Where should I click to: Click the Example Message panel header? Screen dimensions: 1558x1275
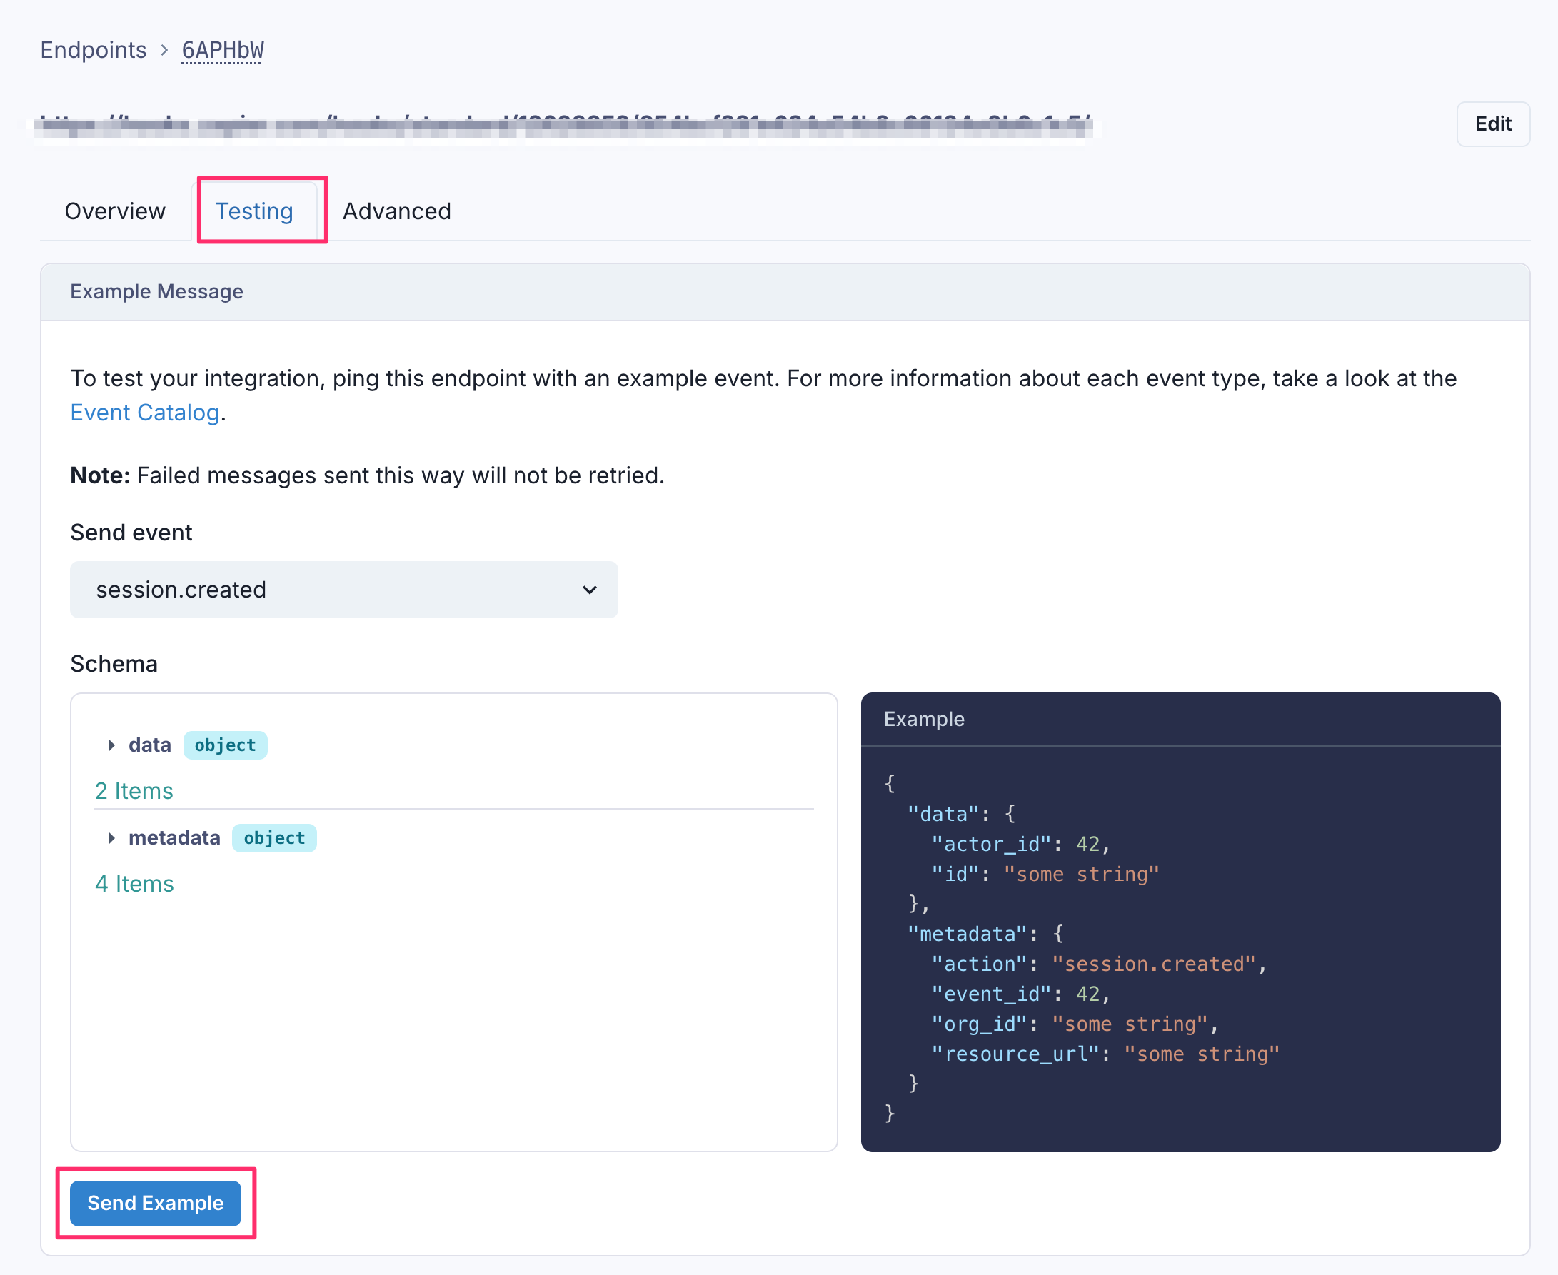tap(156, 291)
